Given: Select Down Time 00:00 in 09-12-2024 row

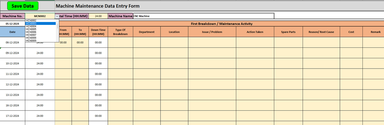Looking at the screenshot, I should pos(98,53).
